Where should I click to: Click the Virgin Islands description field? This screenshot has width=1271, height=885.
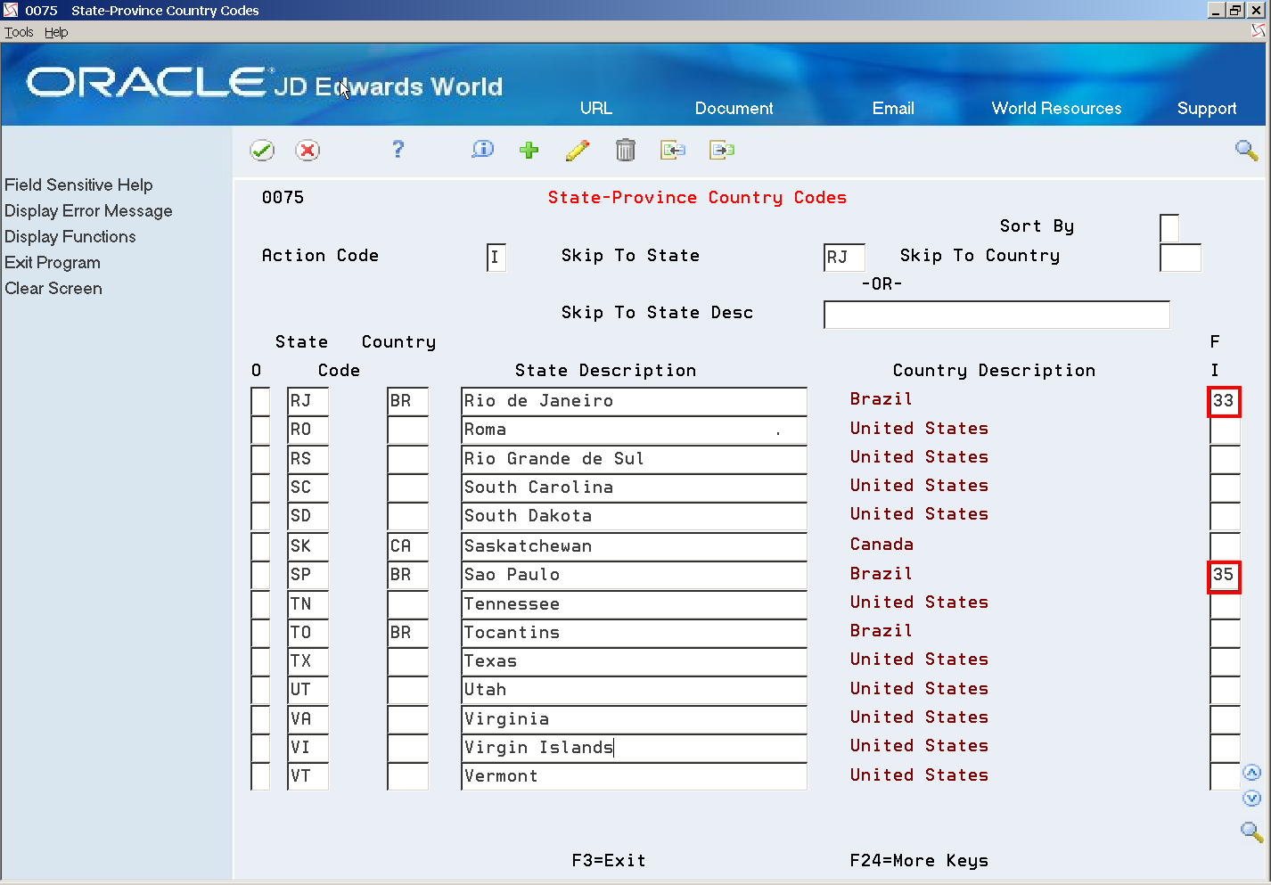tap(634, 748)
